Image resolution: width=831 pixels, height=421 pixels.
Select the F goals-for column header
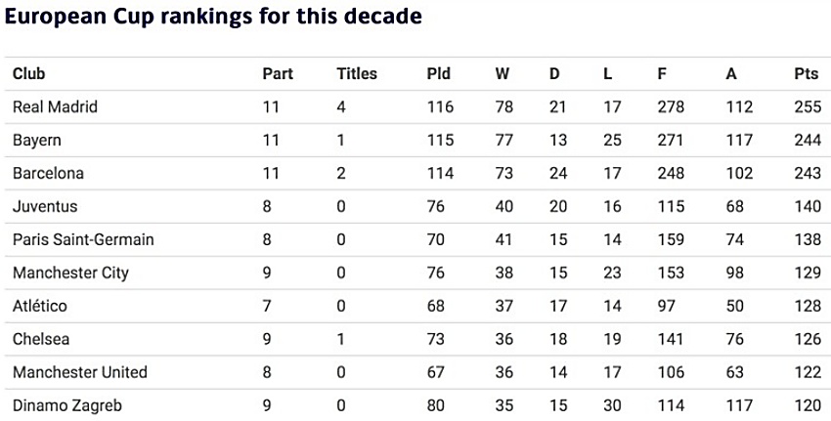point(662,73)
